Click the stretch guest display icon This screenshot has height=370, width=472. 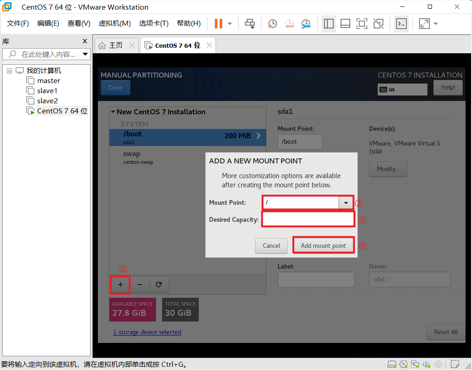(424, 23)
